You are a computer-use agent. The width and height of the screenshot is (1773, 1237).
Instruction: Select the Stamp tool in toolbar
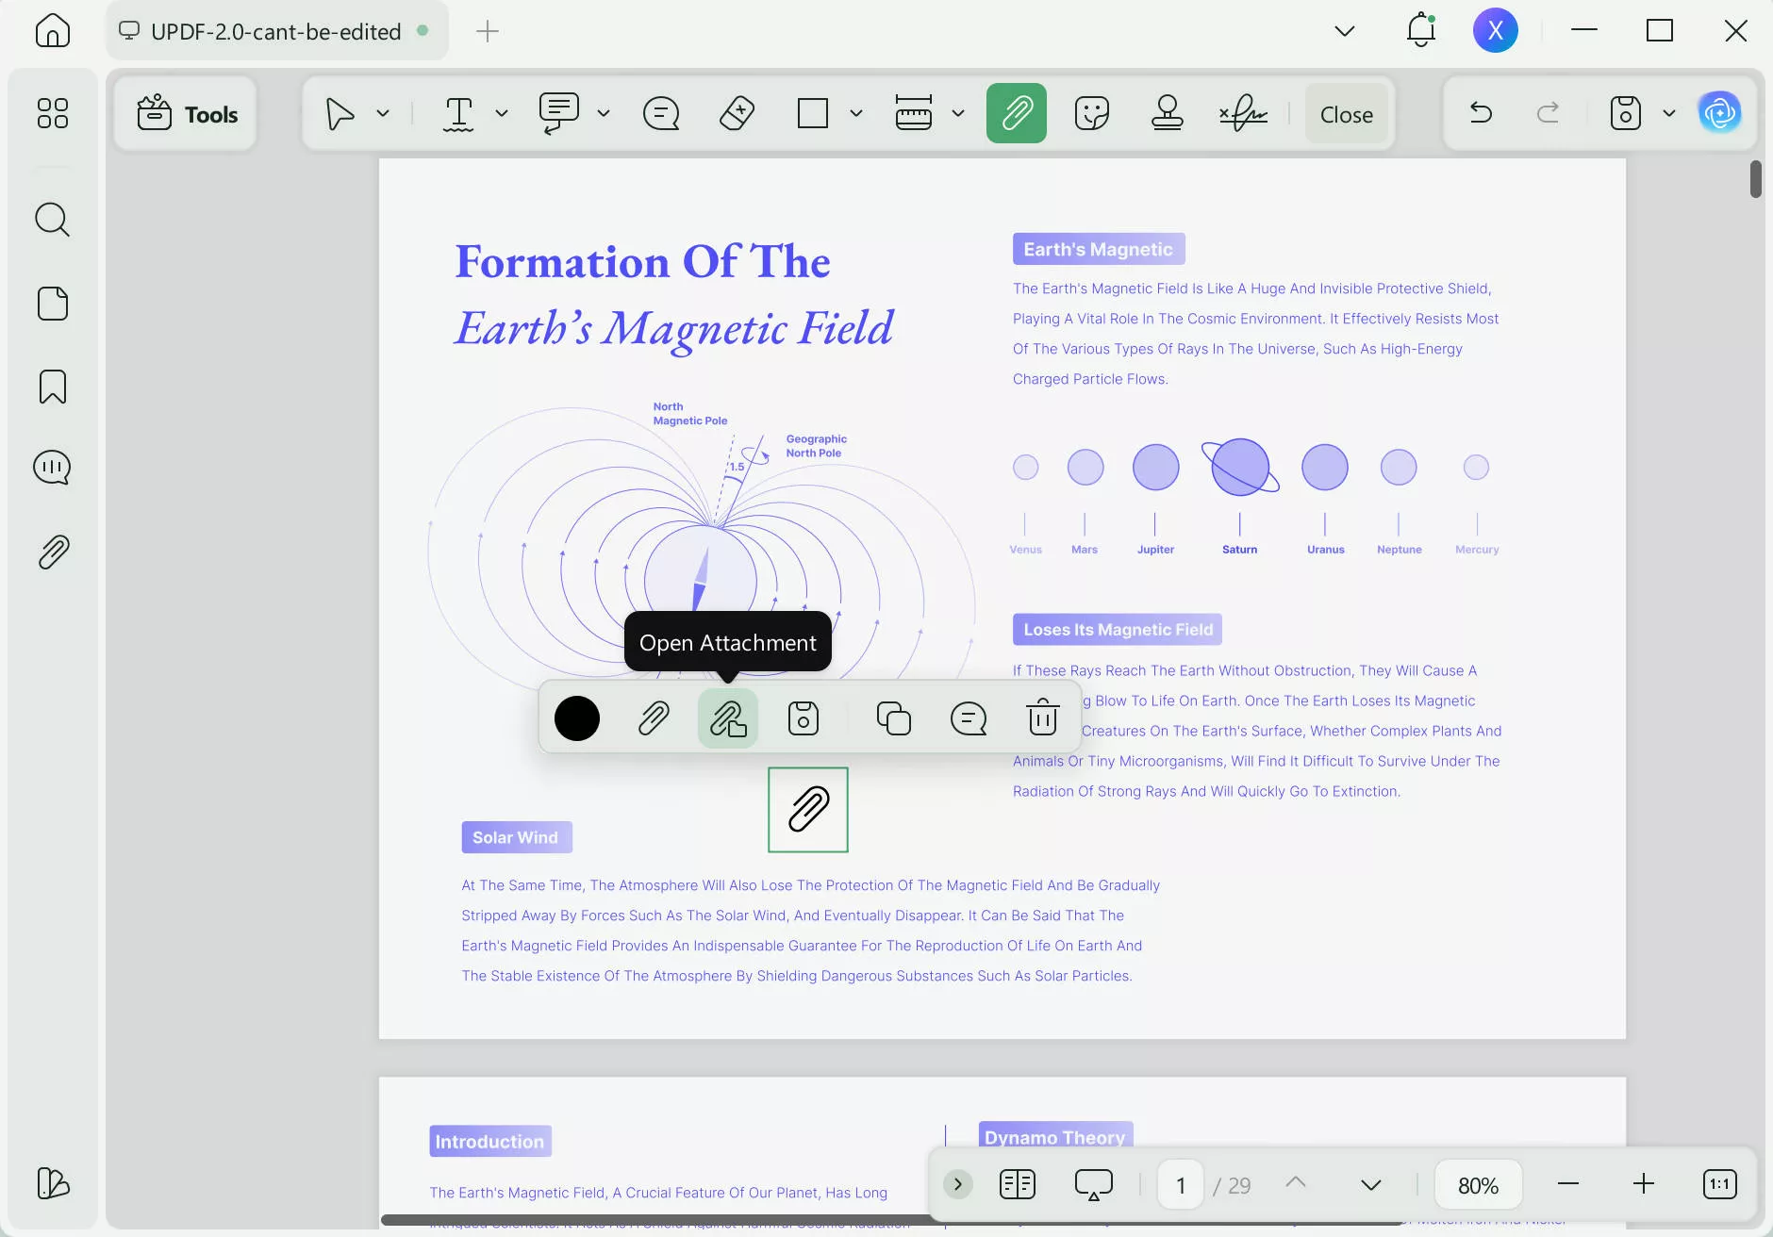(x=1167, y=114)
